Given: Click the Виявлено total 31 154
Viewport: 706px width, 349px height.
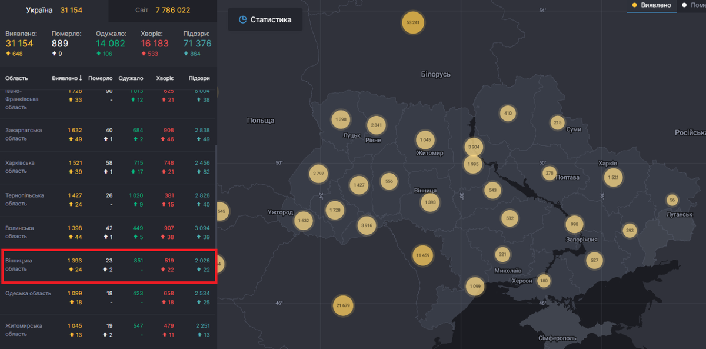Looking at the screenshot, I should [x=19, y=44].
